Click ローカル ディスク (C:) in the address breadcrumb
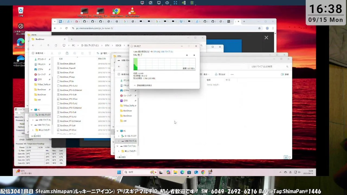347x195 pixels. (x=90, y=45)
